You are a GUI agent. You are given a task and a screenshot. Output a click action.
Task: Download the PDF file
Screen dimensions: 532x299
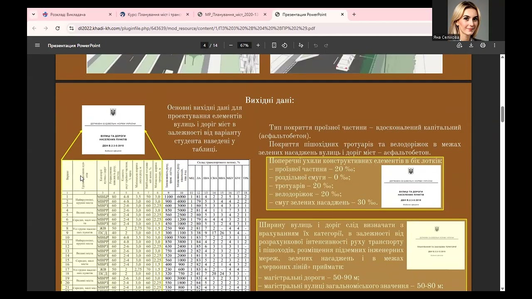click(471, 45)
